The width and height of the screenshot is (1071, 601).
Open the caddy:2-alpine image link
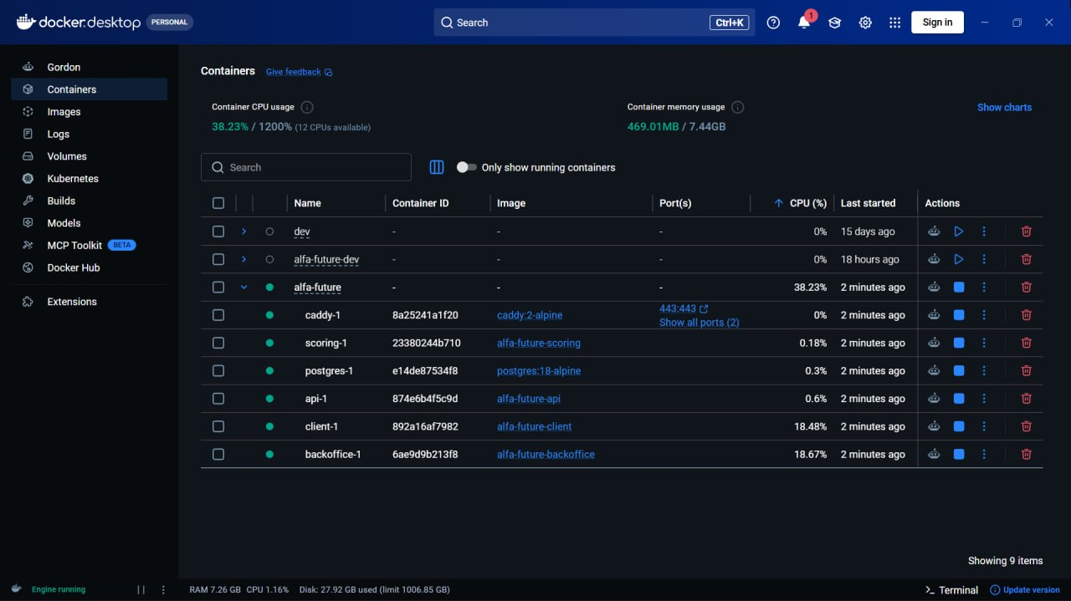530,315
